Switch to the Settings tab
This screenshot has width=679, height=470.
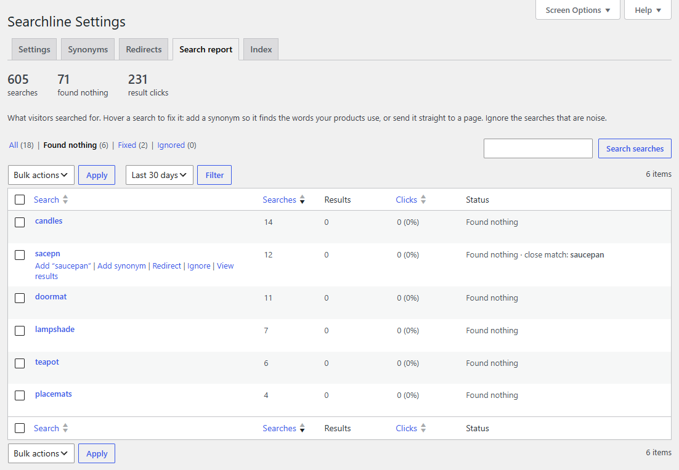35,49
